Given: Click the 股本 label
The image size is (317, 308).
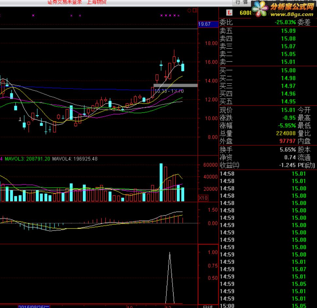Looking at the screenshot, I should point(304,150).
